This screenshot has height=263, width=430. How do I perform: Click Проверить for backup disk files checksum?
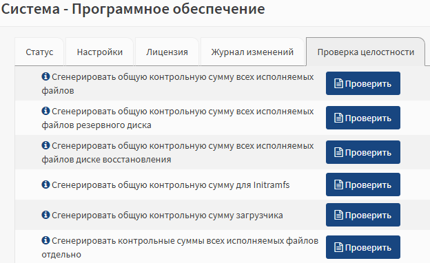[362, 118]
